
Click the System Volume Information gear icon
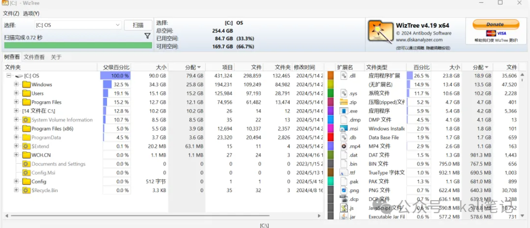pos(26,119)
